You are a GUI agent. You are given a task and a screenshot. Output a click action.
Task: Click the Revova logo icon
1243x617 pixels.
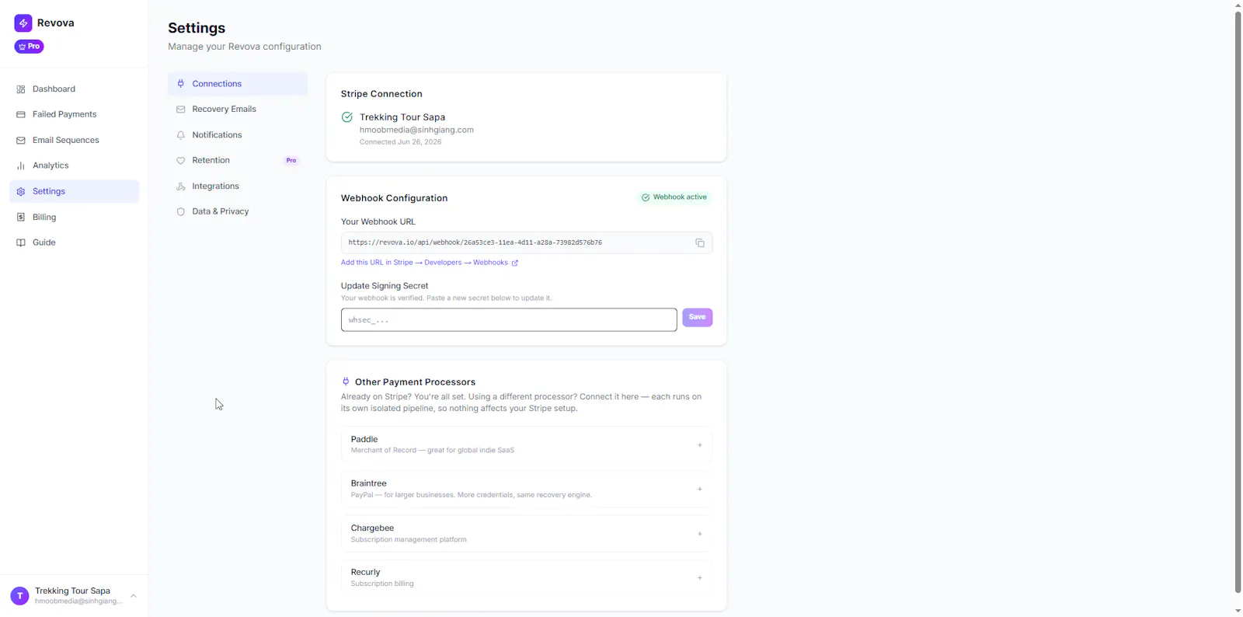click(x=23, y=23)
